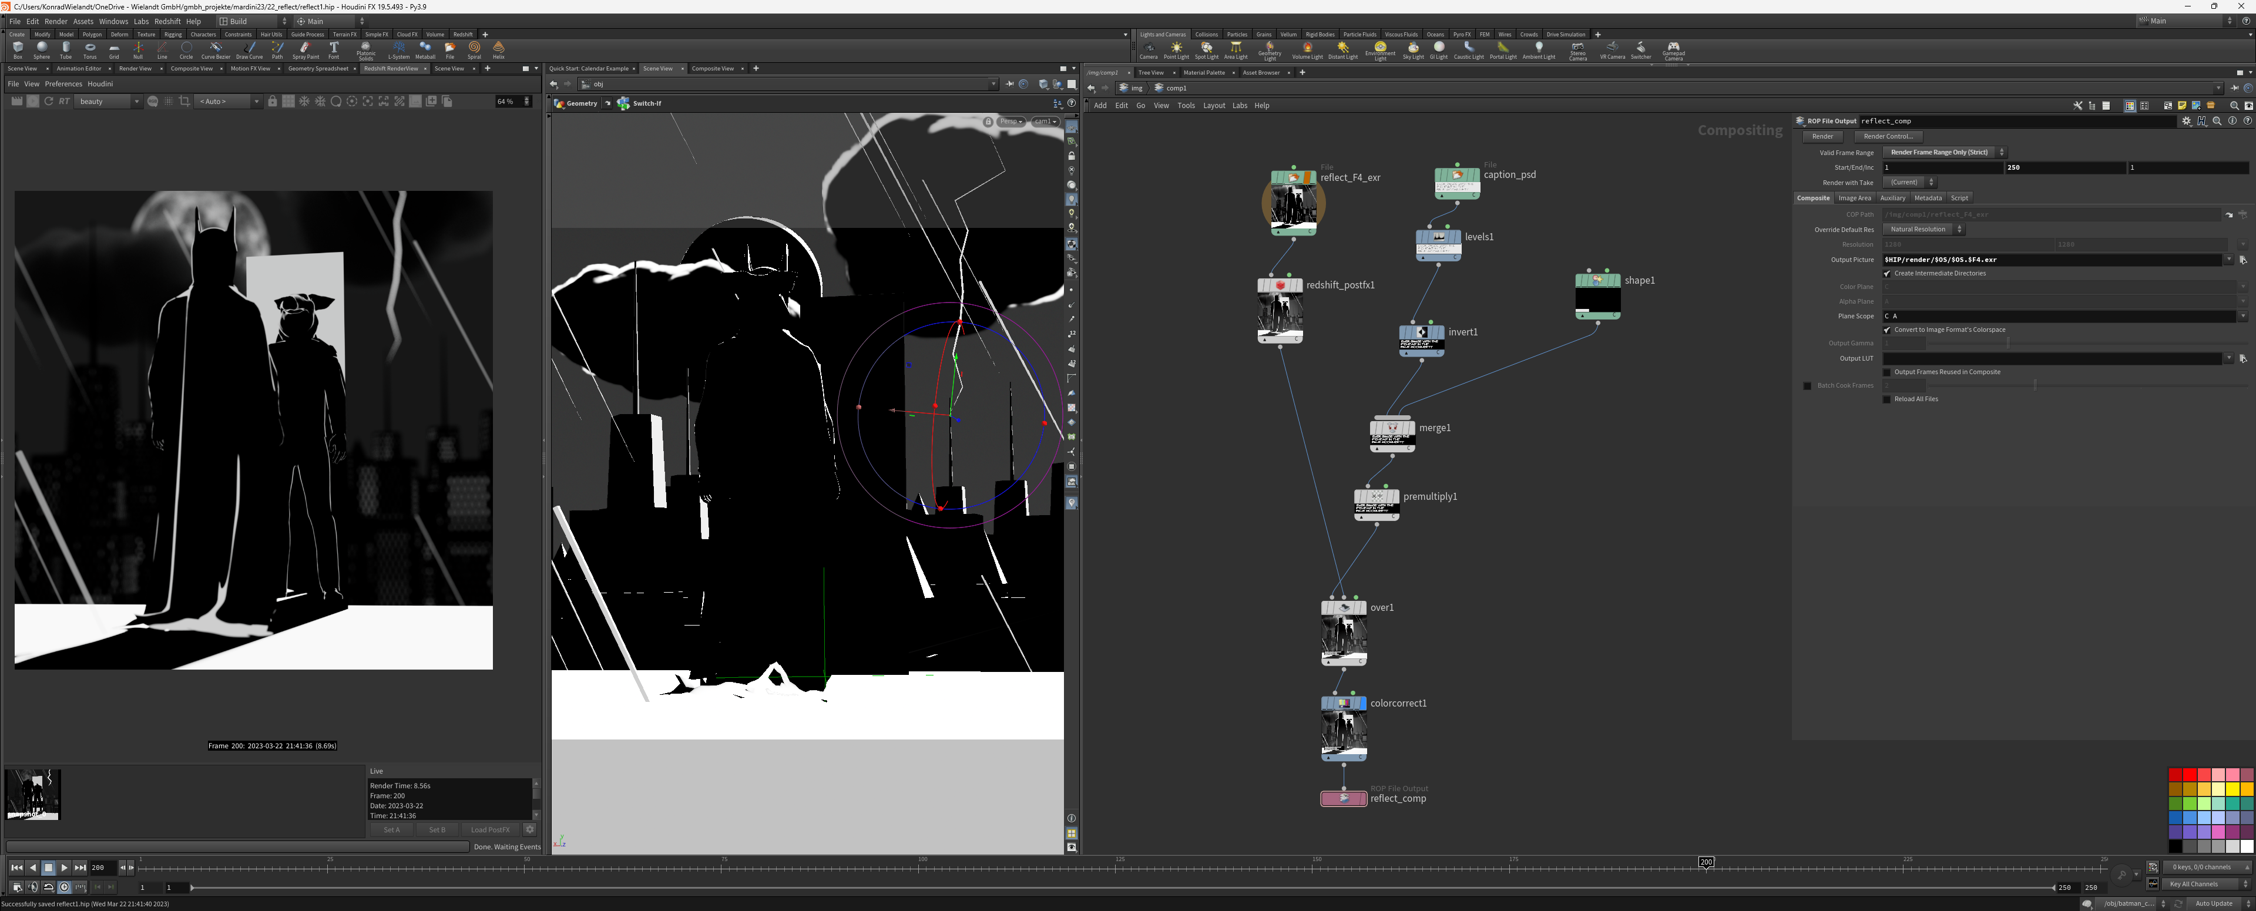The width and height of the screenshot is (2256, 911).
Task: Select the Helix shelf tool
Action: click(498, 50)
